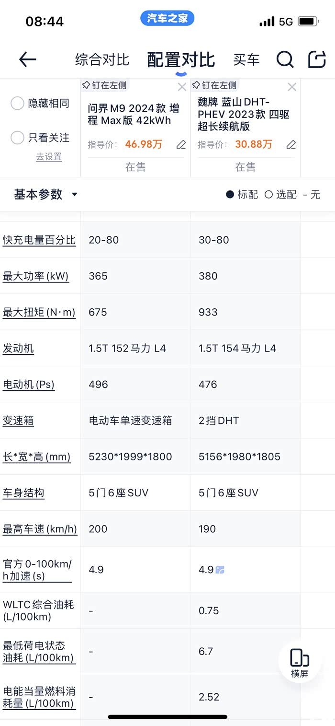Tap 汽车之家 pill in status bar
The image size is (335, 726).
pyautogui.click(x=167, y=19)
